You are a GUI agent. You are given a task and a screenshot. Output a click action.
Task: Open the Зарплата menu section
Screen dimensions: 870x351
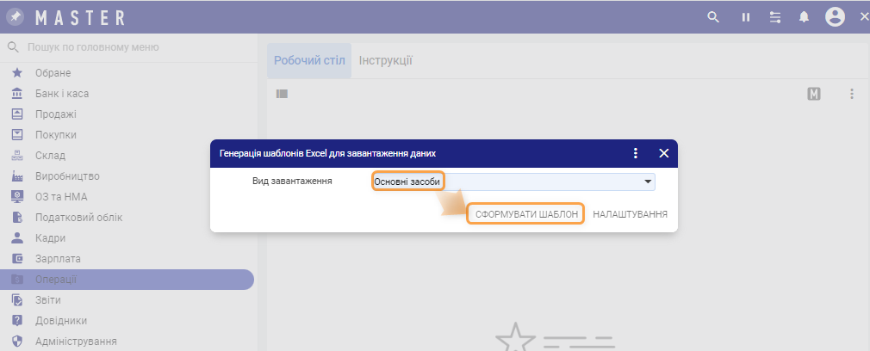(58, 259)
